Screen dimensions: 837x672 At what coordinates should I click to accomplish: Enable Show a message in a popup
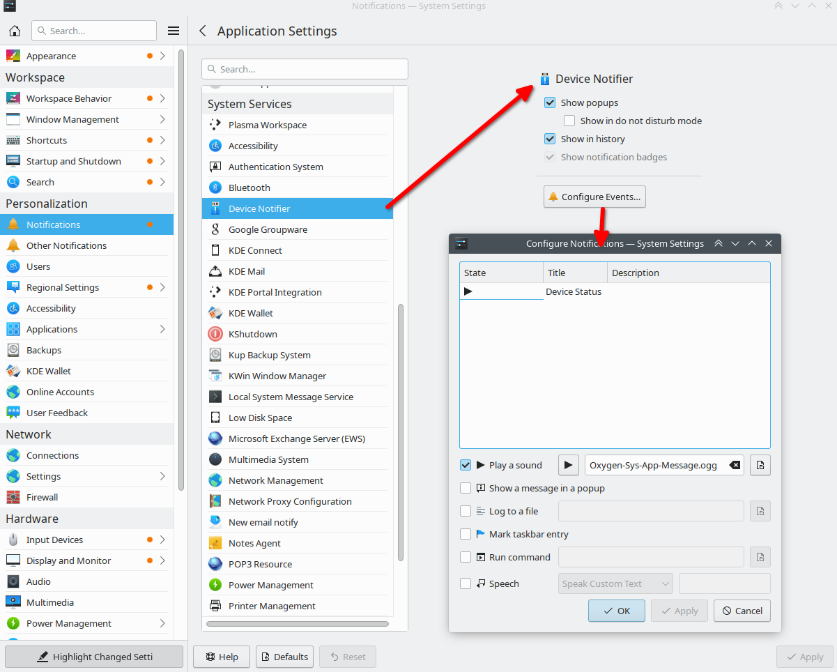pos(466,488)
